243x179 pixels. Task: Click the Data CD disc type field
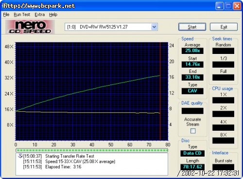(192, 153)
